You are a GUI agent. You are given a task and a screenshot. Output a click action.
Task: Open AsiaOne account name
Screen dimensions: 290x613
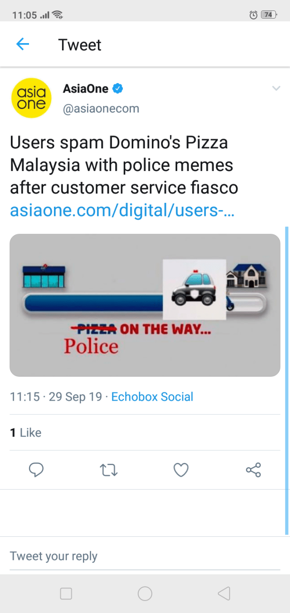pyautogui.click(x=86, y=88)
